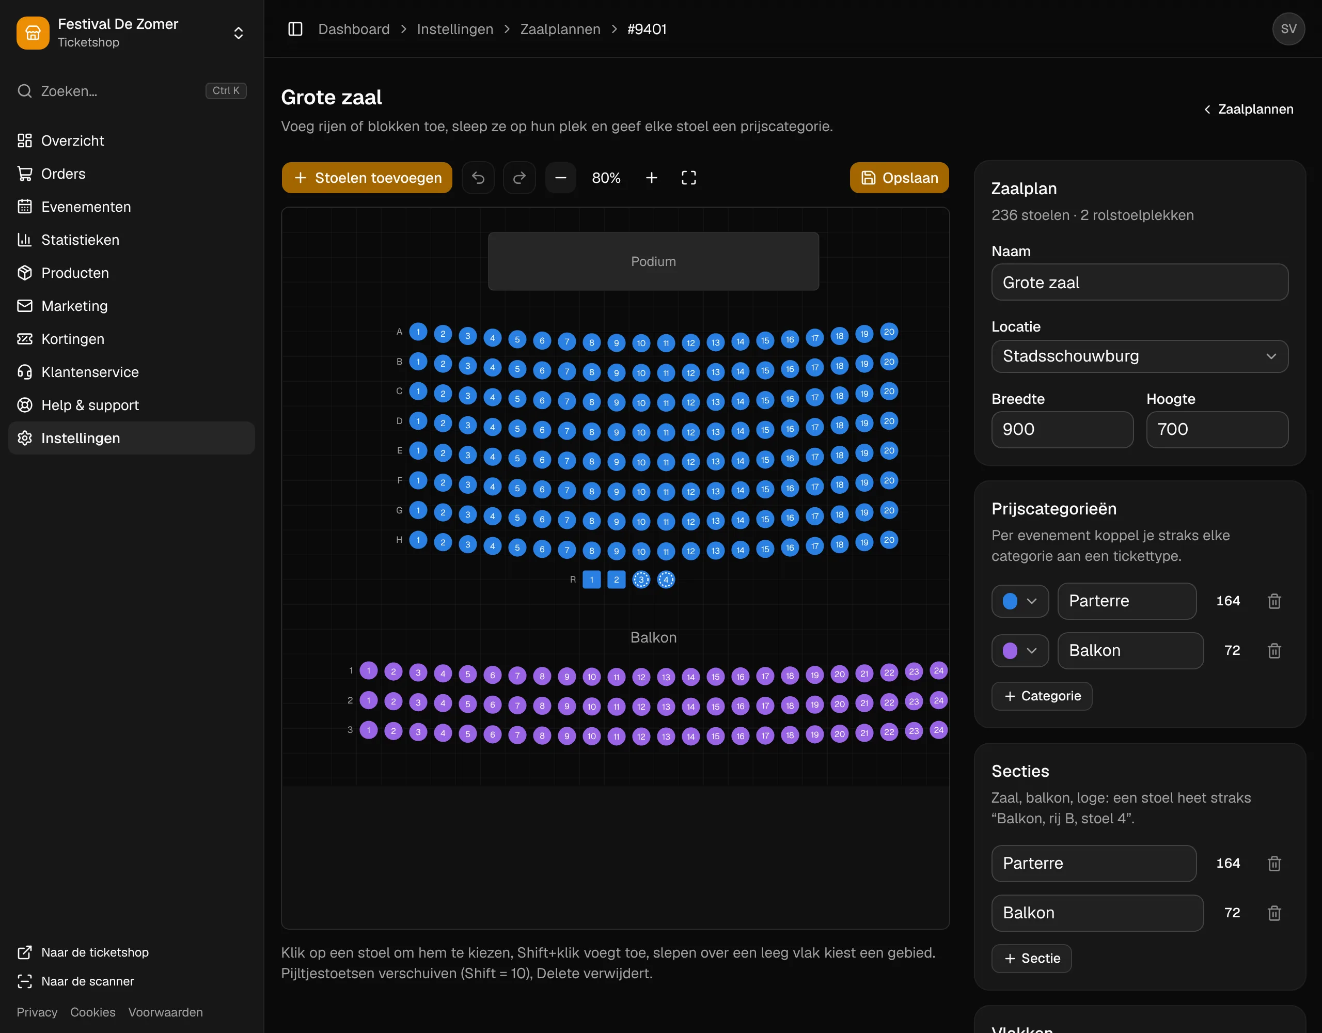Delete the Parterre section

[x=1274, y=864]
